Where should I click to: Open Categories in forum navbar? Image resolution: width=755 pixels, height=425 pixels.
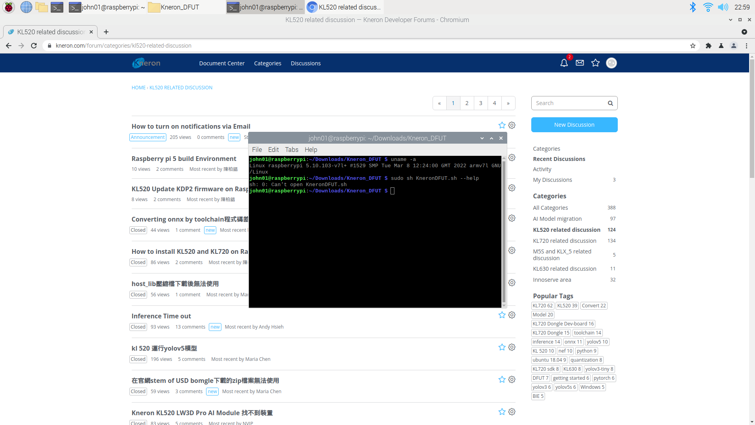click(x=267, y=63)
